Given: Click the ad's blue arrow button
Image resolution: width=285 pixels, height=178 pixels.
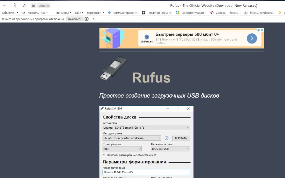Looking at the screenshot, I should (252, 38).
